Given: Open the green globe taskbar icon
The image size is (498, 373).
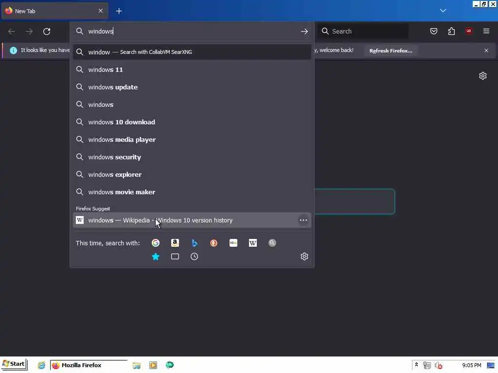Looking at the screenshot, I should pyautogui.click(x=170, y=365).
